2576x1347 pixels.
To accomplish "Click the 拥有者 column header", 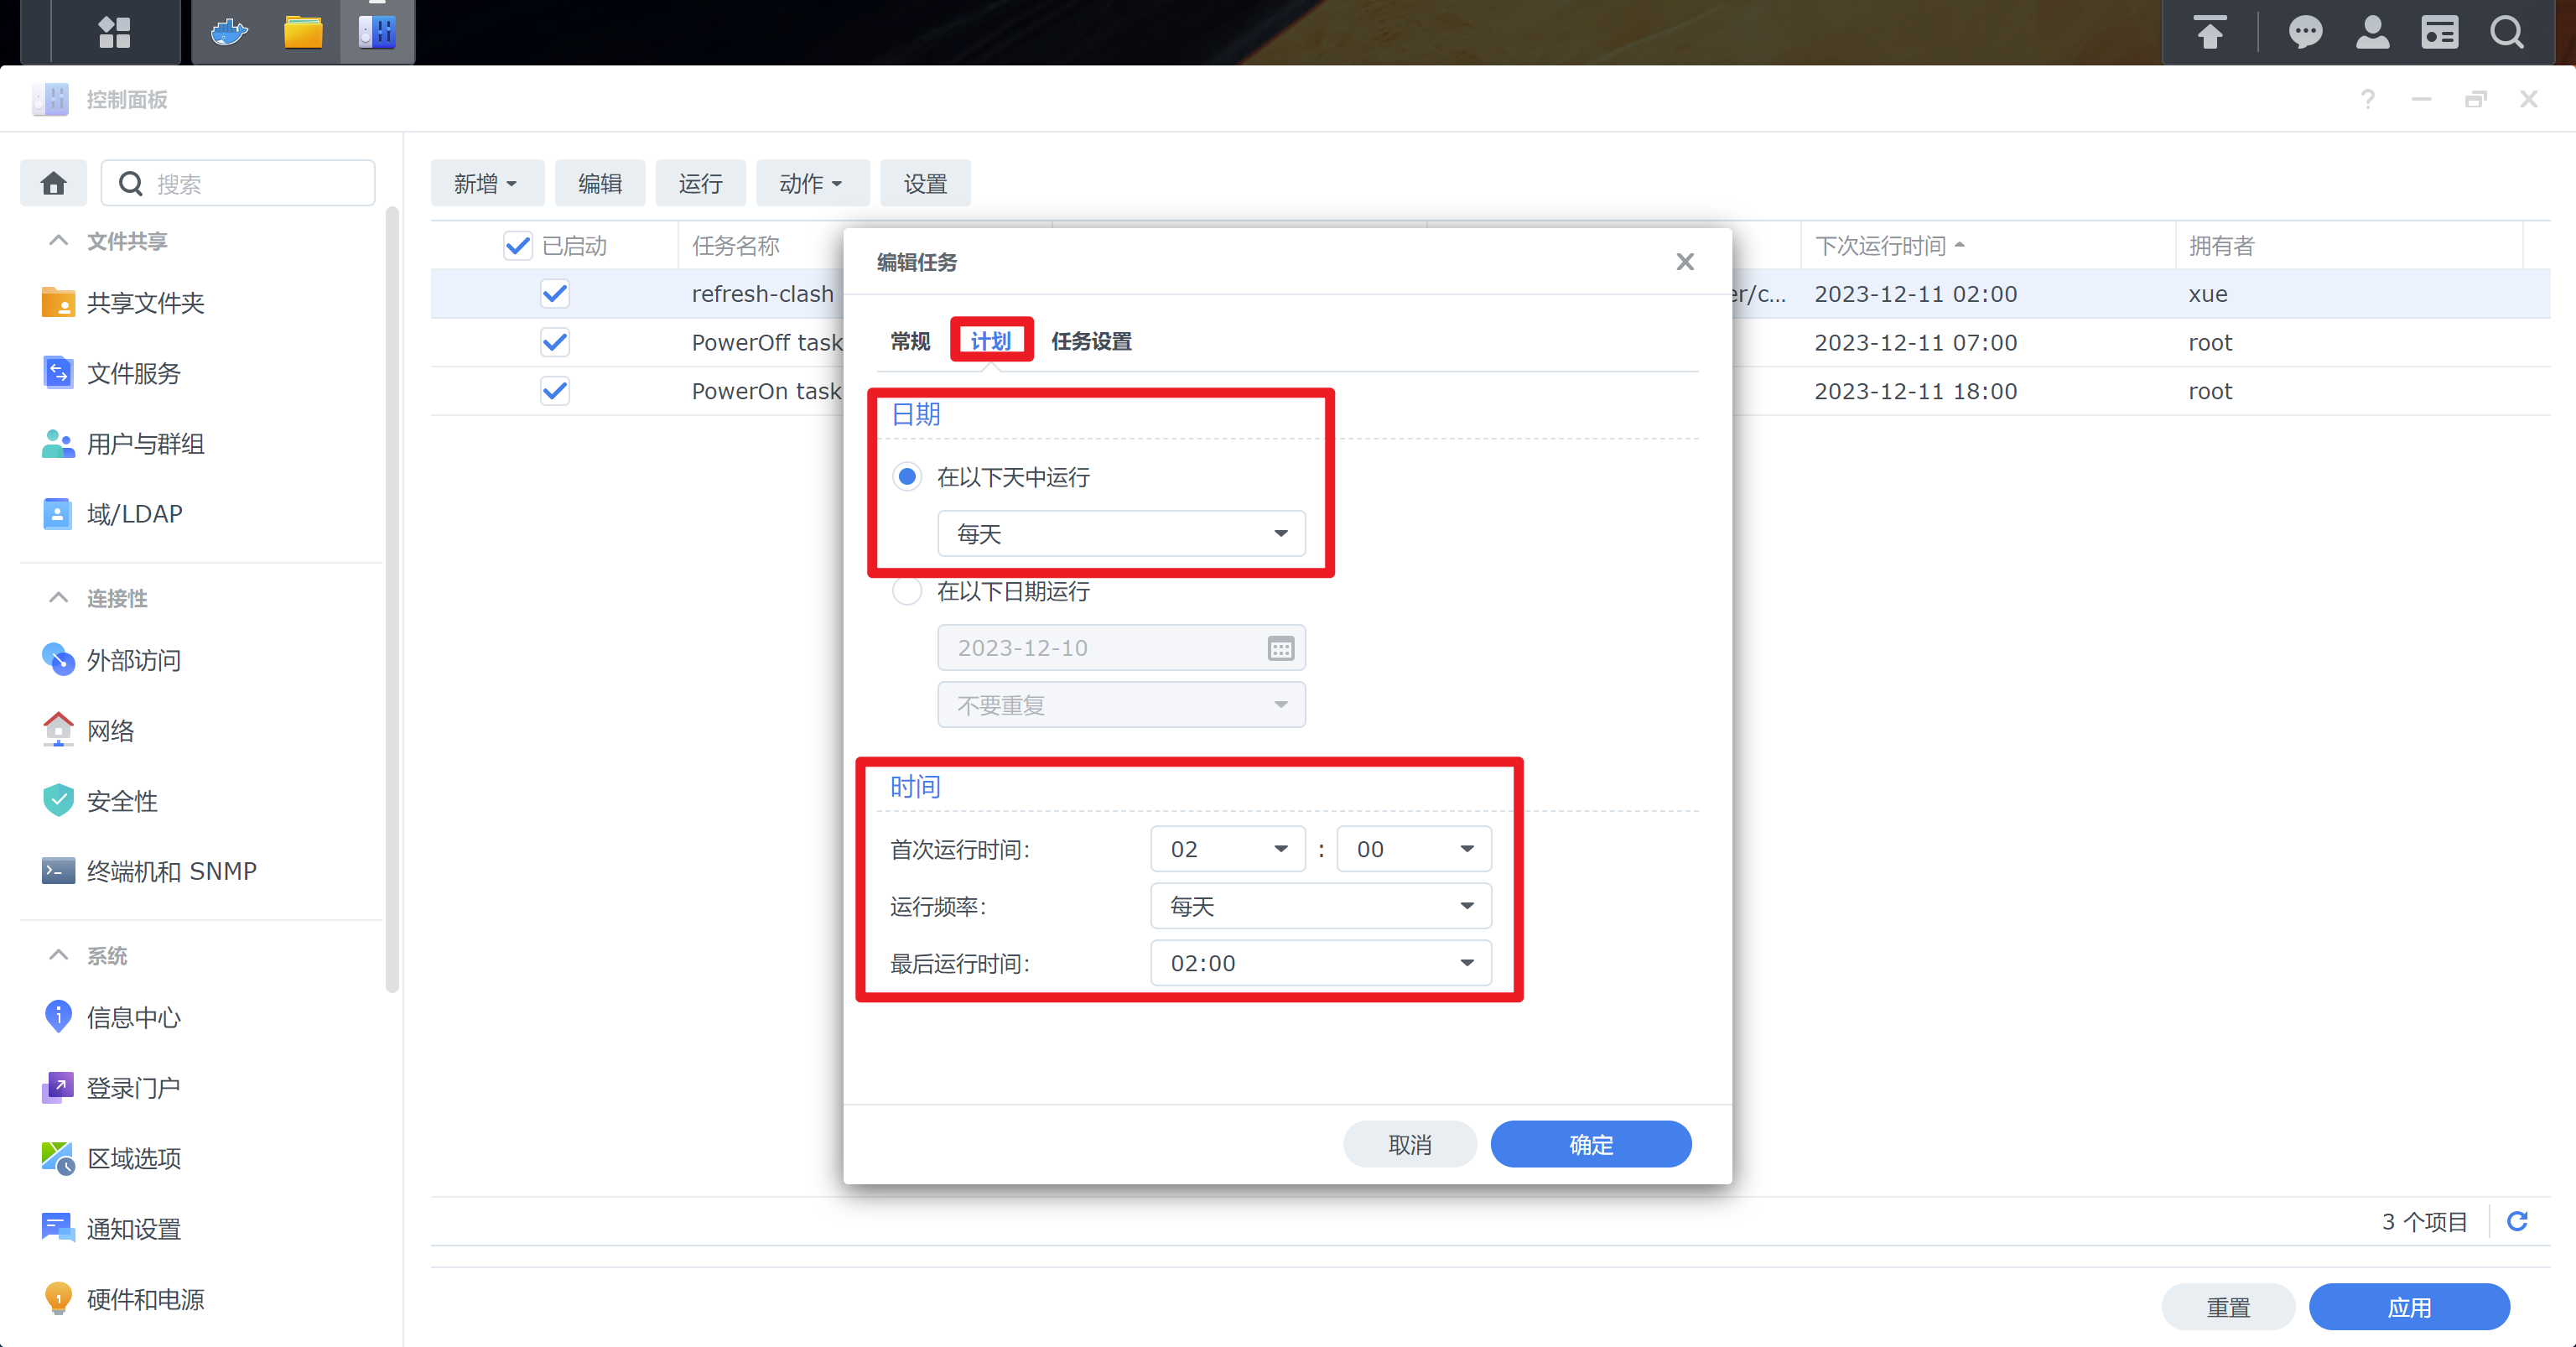I will (2349, 245).
